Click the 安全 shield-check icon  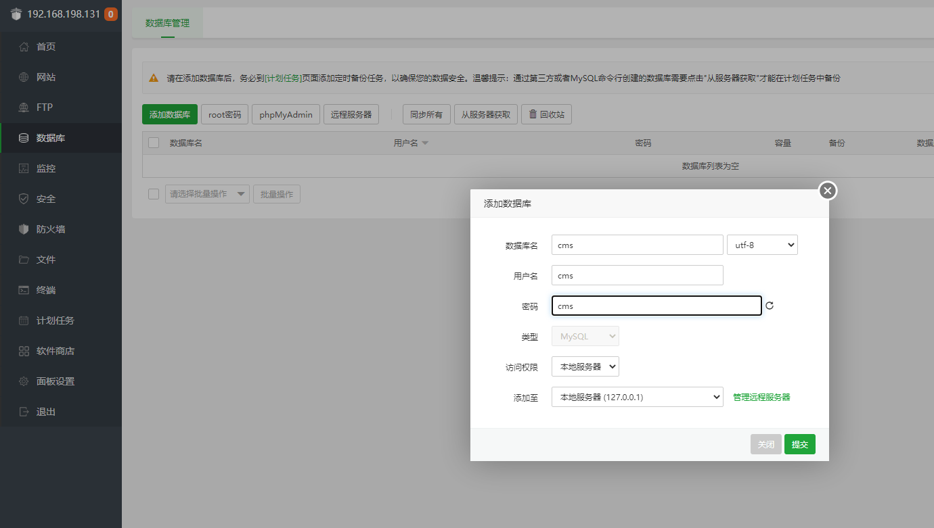point(24,199)
